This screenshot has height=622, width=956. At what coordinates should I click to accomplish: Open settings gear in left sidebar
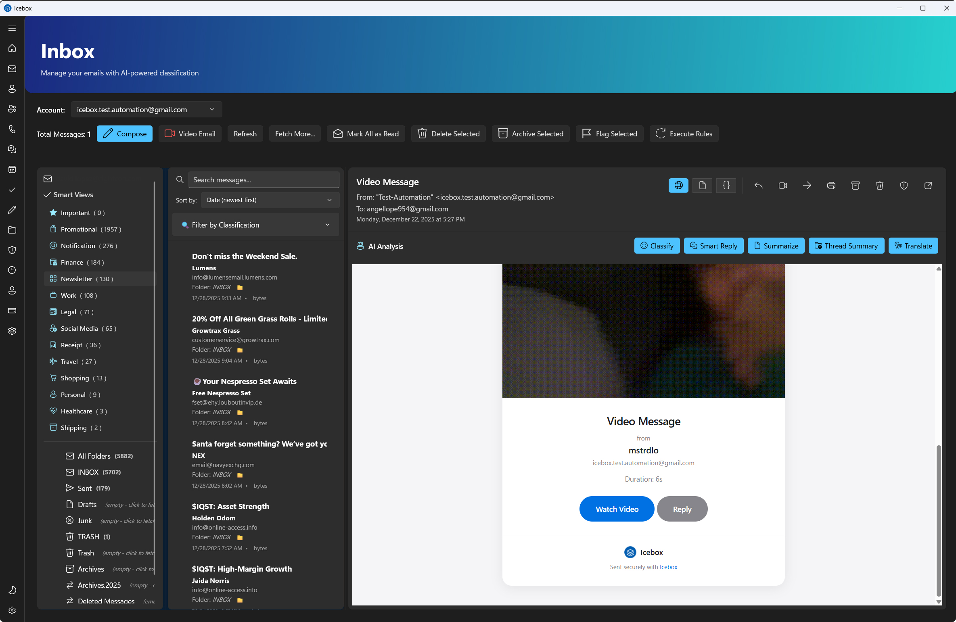click(12, 331)
